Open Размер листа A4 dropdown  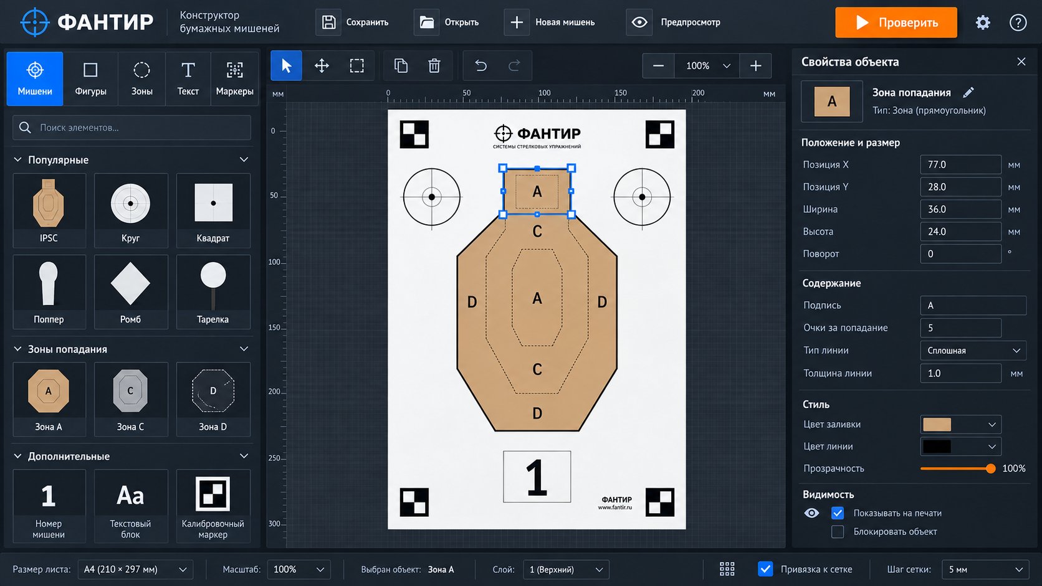[135, 569]
